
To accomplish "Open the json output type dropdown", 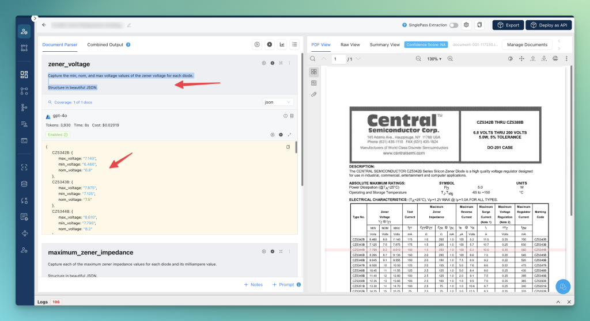I will (x=278, y=102).
